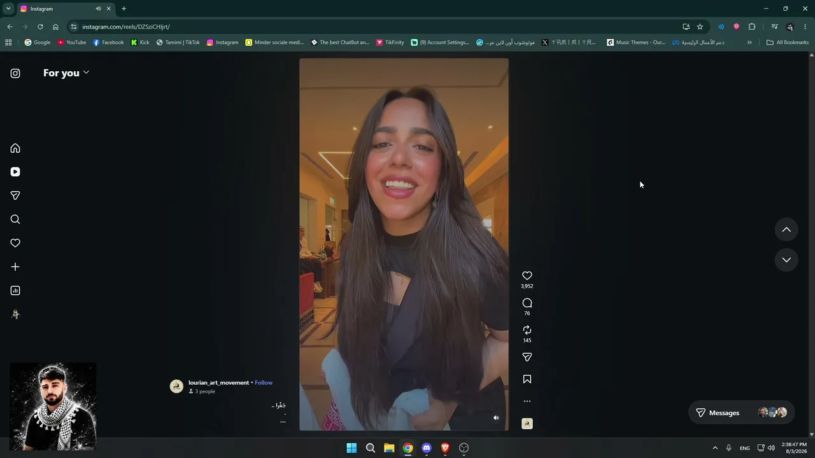Show hidden system tray icons

pyautogui.click(x=715, y=448)
